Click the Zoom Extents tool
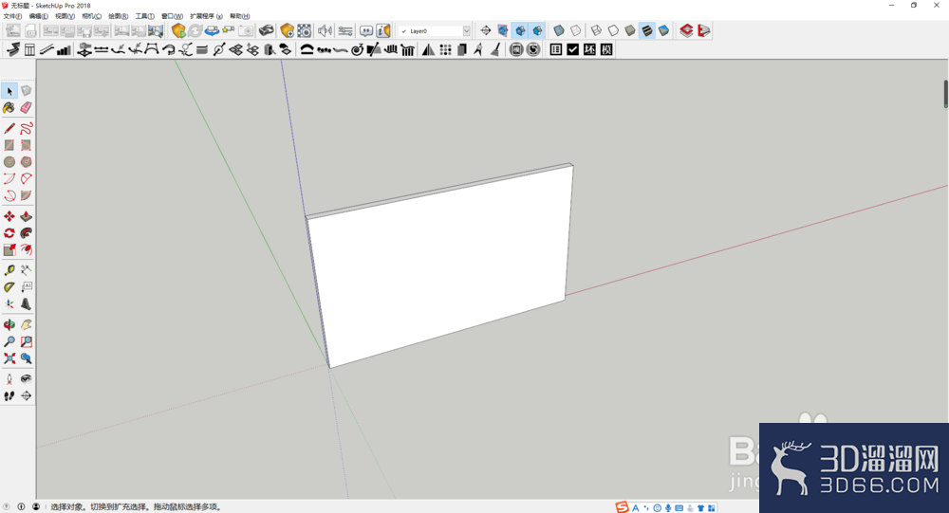The image size is (949, 513). 9,358
